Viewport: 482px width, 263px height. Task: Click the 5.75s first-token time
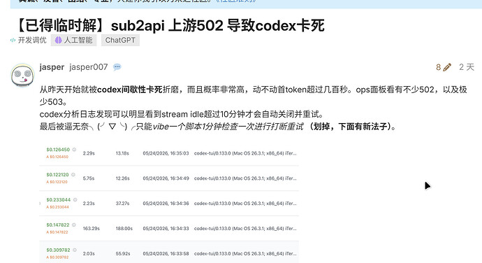click(x=89, y=178)
